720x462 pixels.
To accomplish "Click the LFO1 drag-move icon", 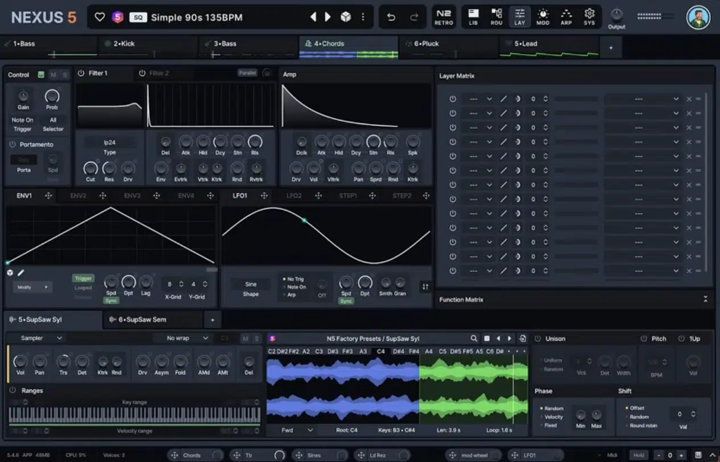I will click(x=264, y=196).
